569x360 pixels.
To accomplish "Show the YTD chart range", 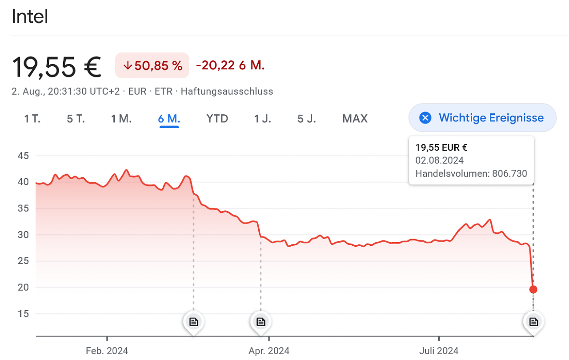I will click(217, 119).
